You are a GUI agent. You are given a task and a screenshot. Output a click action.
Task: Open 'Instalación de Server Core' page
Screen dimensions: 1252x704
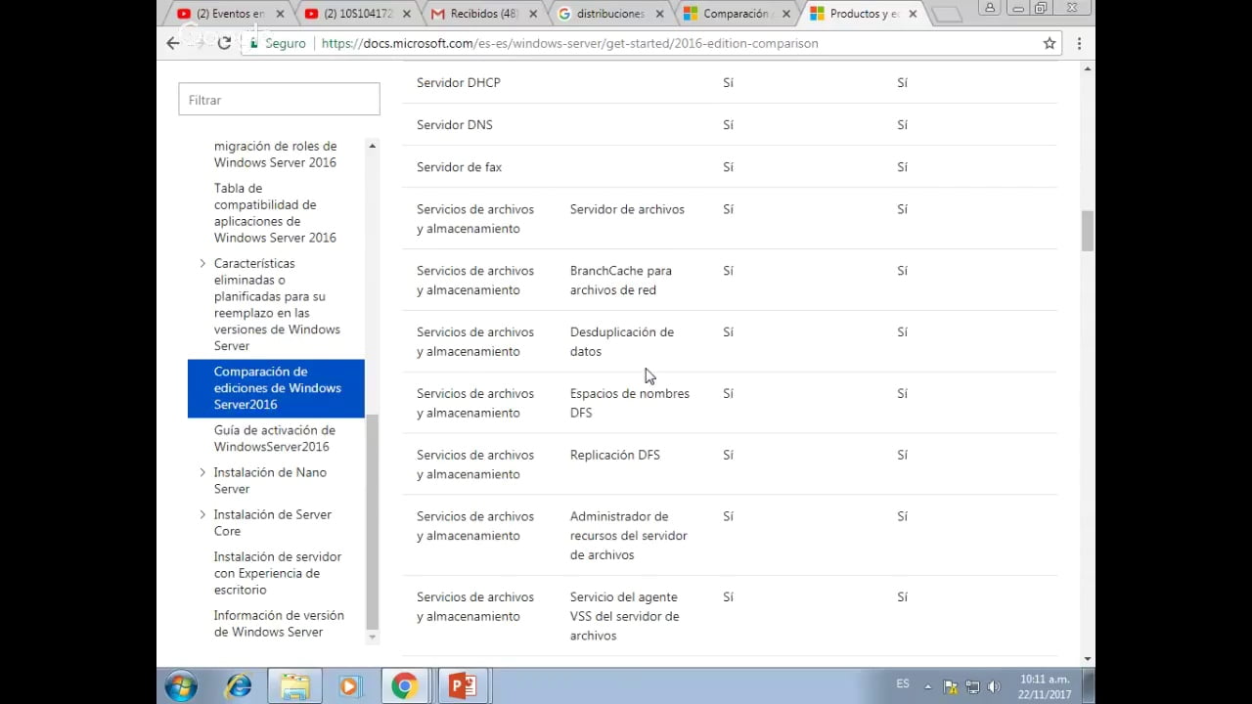point(273,522)
